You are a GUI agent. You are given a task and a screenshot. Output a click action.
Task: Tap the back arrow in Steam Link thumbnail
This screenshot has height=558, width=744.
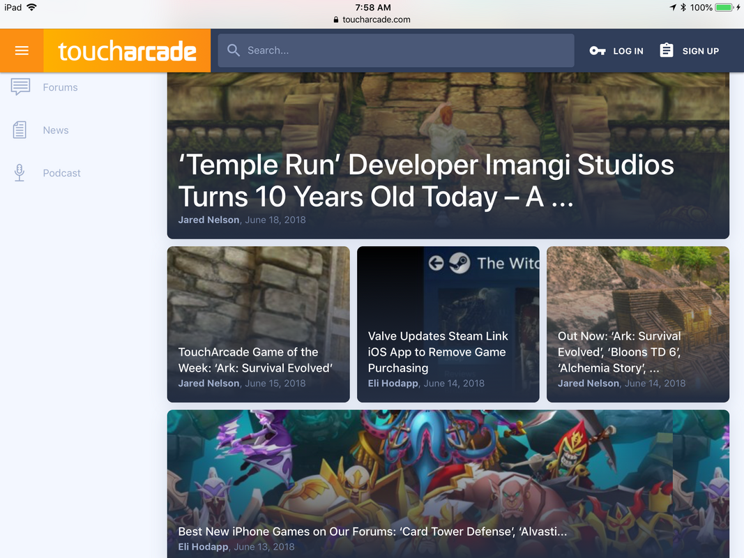point(436,263)
